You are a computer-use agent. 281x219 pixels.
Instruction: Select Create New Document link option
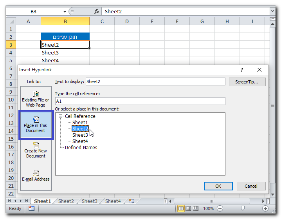coord(36,150)
